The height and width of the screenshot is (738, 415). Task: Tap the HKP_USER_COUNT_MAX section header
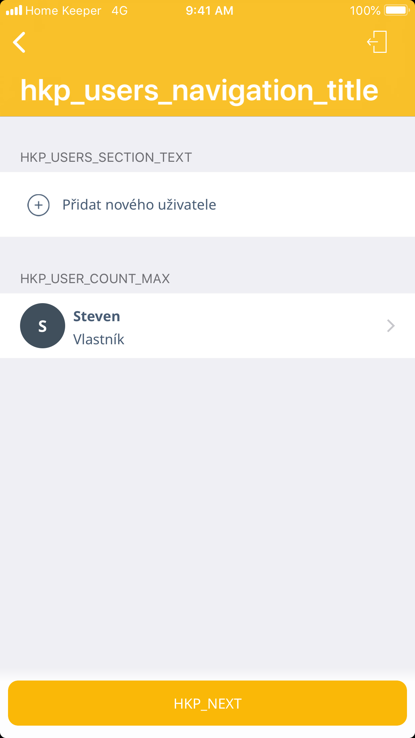95,279
